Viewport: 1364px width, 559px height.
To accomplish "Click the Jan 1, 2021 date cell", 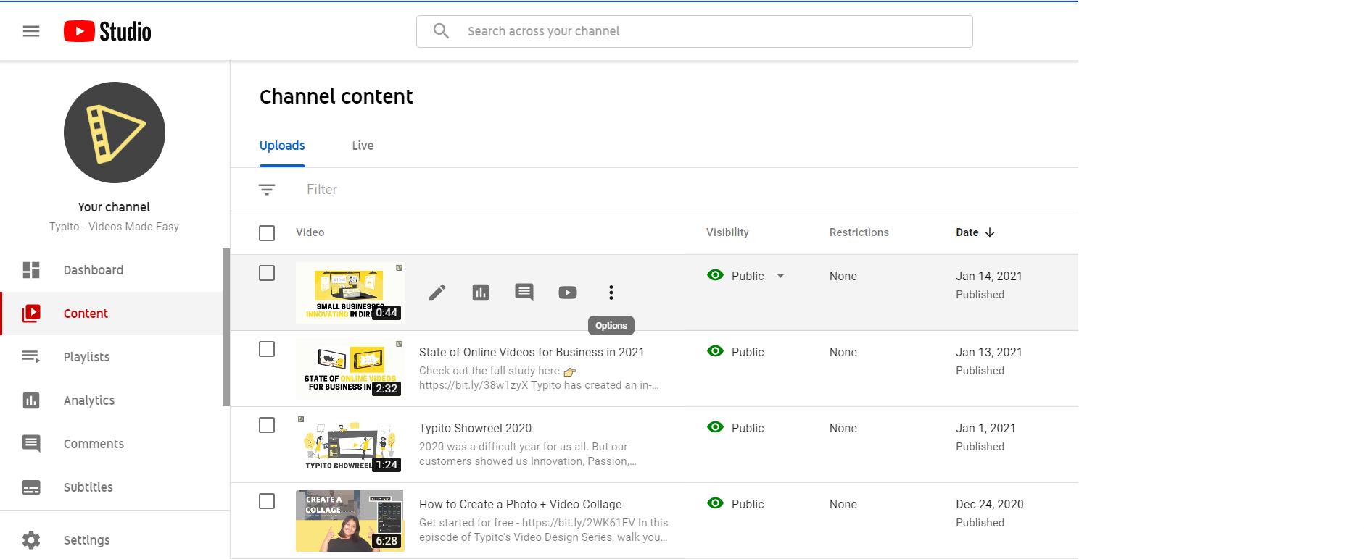I will coord(985,428).
